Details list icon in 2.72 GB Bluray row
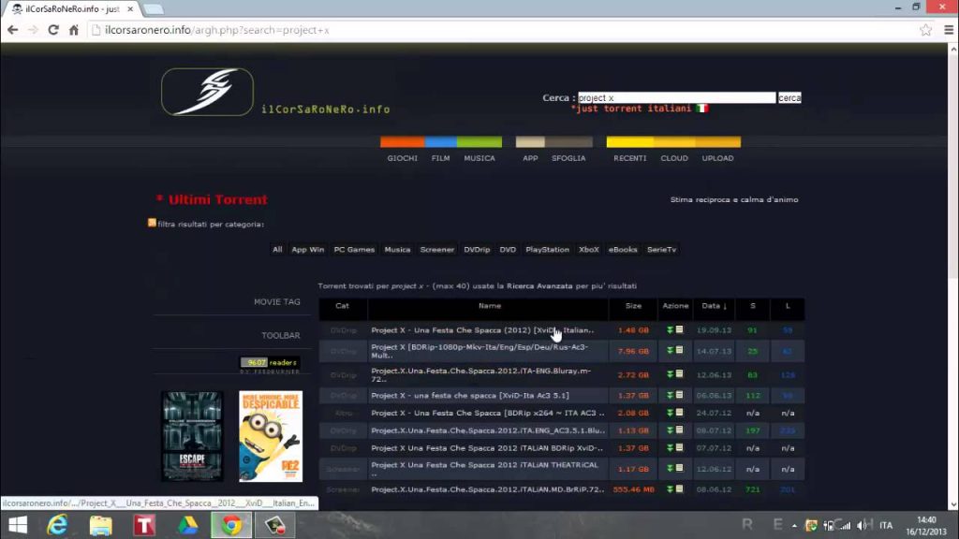This screenshot has width=959, height=539. (680, 374)
